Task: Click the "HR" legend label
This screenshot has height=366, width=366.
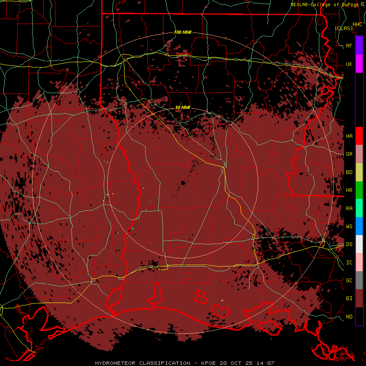Action: coord(349,190)
